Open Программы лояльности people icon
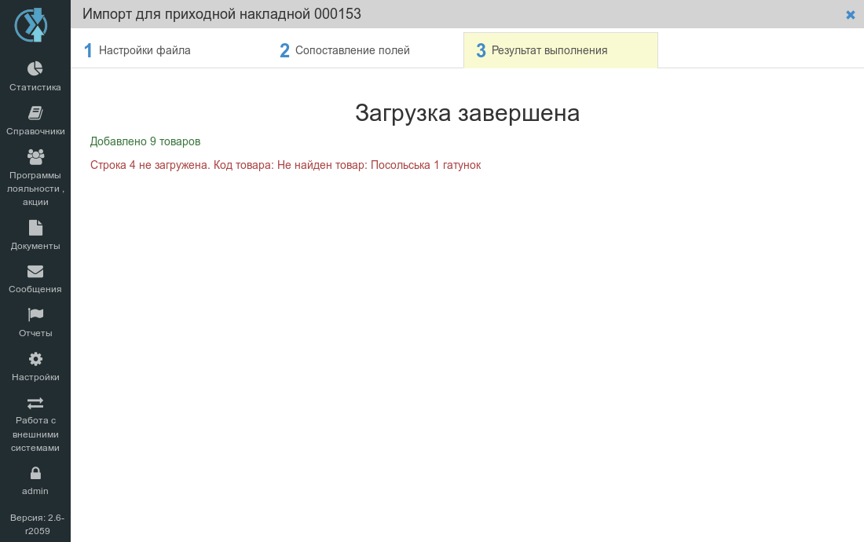Image resolution: width=864 pixels, height=542 pixels. 35,157
